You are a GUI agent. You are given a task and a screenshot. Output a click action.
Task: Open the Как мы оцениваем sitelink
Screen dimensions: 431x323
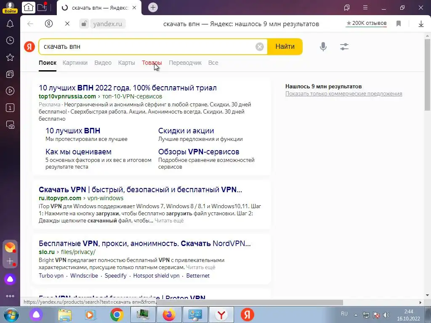78,151
